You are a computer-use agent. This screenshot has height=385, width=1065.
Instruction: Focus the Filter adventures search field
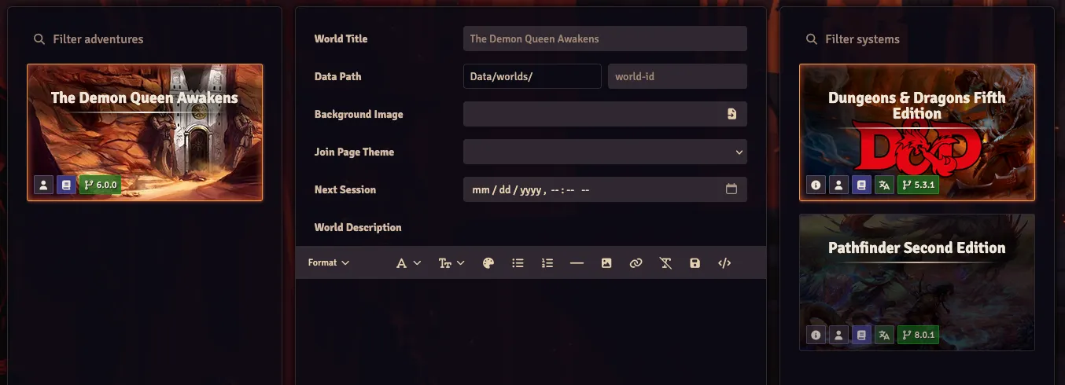tap(146, 39)
